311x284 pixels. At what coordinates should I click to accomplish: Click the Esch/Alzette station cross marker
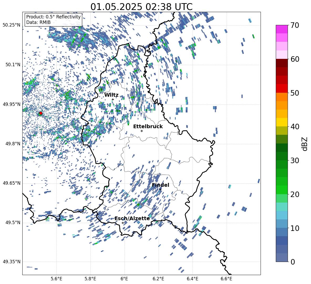[123, 223]
